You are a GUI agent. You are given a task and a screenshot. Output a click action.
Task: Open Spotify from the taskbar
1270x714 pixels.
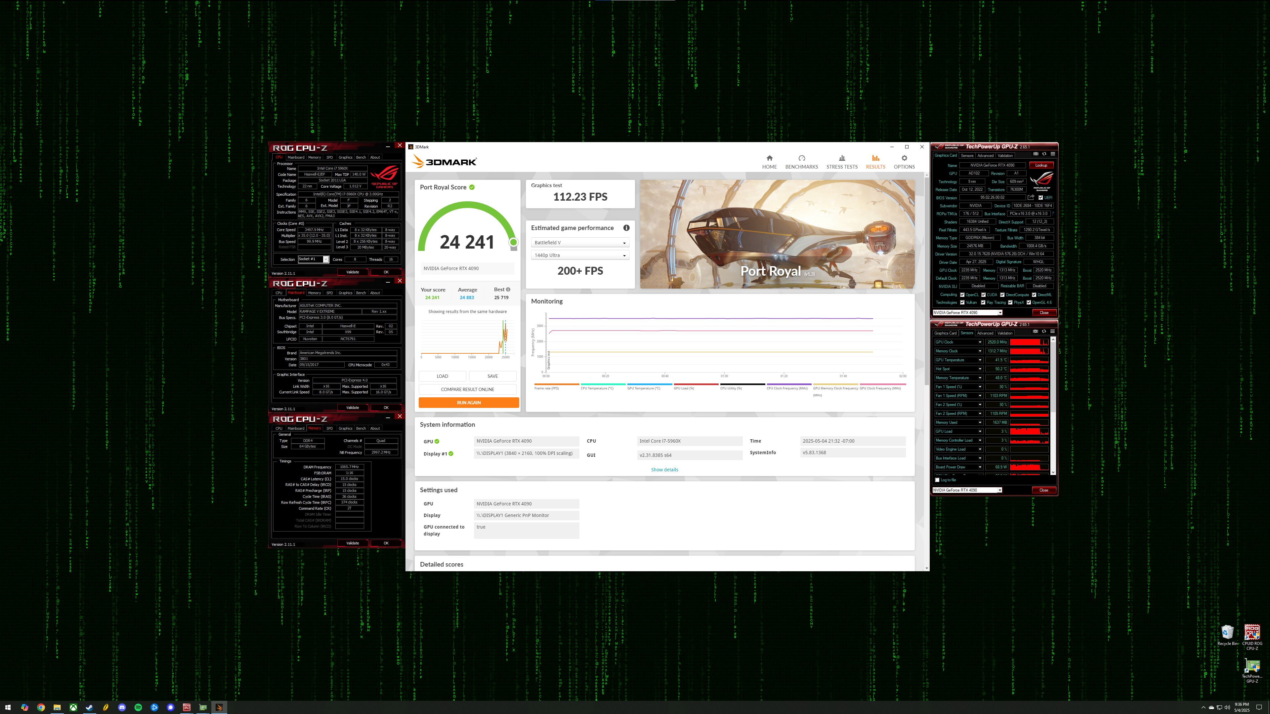click(138, 707)
